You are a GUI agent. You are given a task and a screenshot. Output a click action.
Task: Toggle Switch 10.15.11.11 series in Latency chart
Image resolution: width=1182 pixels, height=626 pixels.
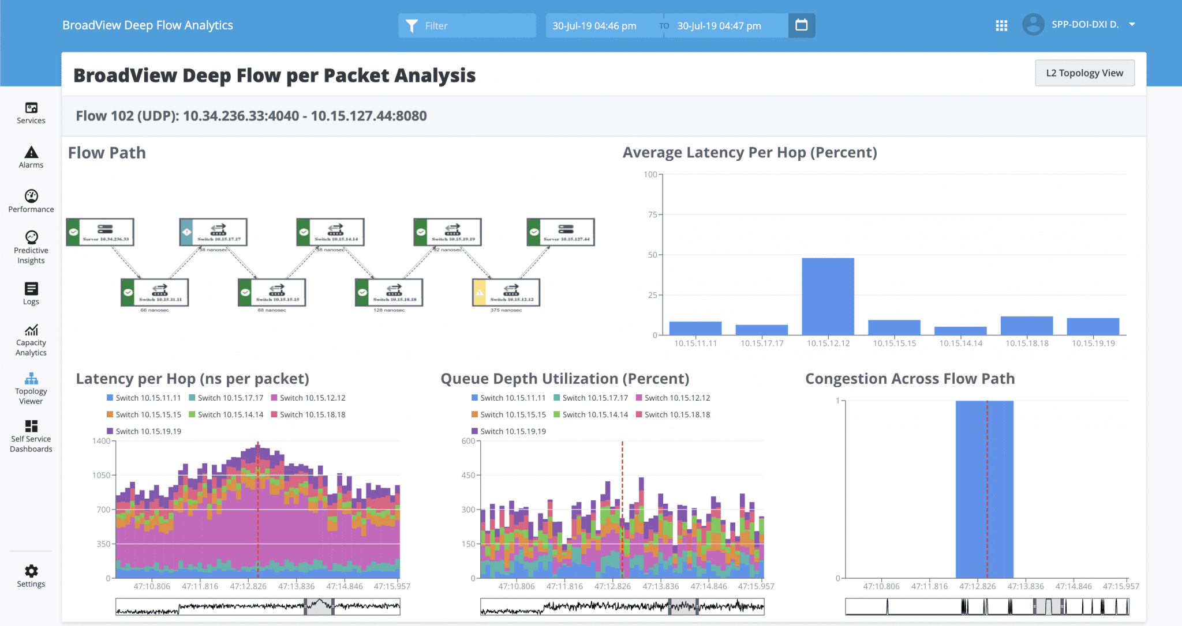142,397
